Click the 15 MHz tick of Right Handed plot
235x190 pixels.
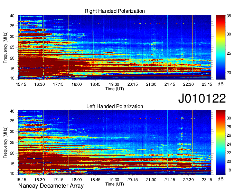[12, 69]
